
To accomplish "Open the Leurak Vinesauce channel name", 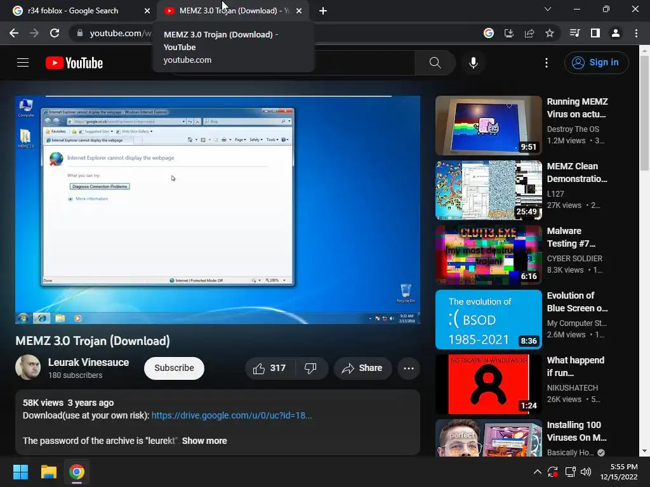I will (x=88, y=362).
